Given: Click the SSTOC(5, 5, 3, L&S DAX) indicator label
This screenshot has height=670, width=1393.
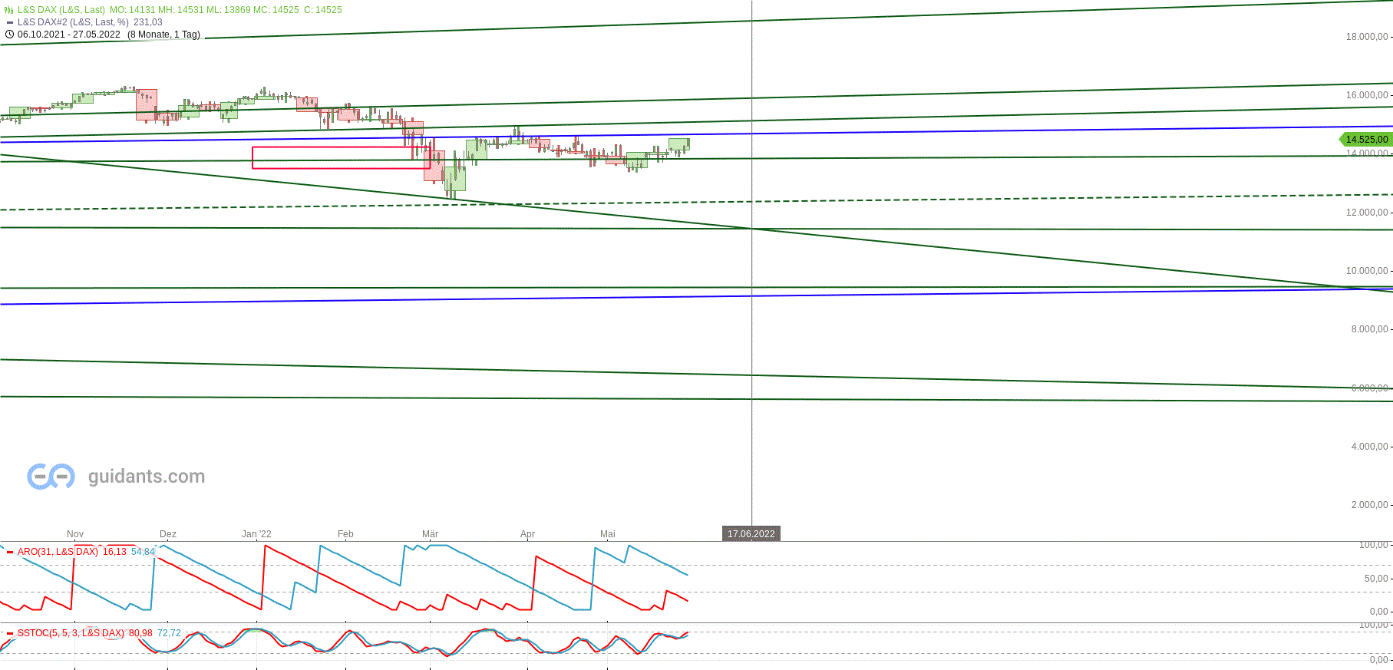Looking at the screenshot, I should [x=71, y=633].
